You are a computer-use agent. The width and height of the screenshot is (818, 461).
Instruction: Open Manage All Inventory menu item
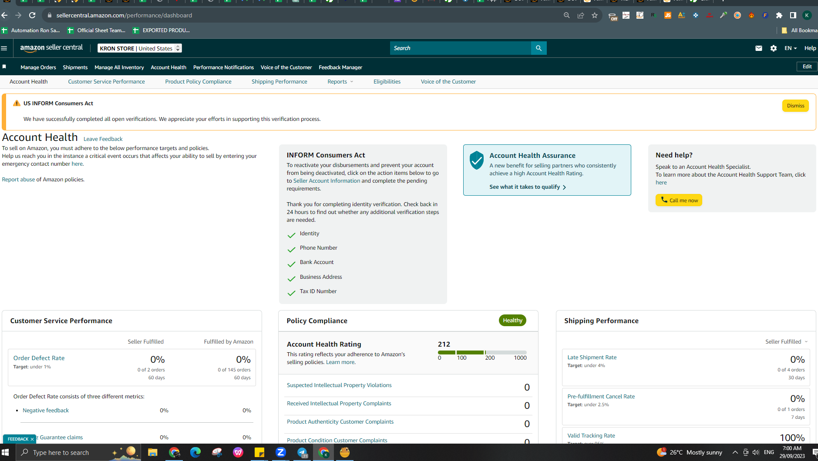coord(119,67)
